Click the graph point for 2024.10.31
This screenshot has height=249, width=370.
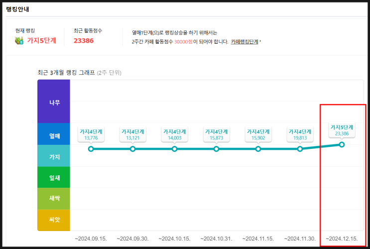[216, 149]
